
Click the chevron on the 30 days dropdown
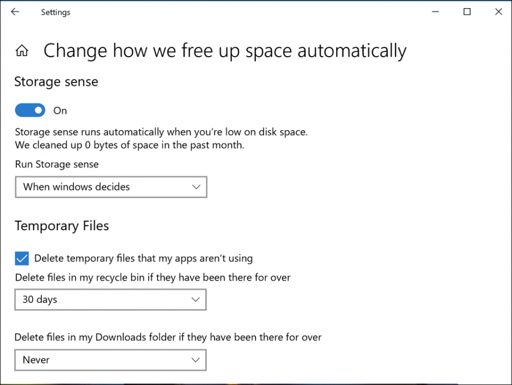(196, 300)
